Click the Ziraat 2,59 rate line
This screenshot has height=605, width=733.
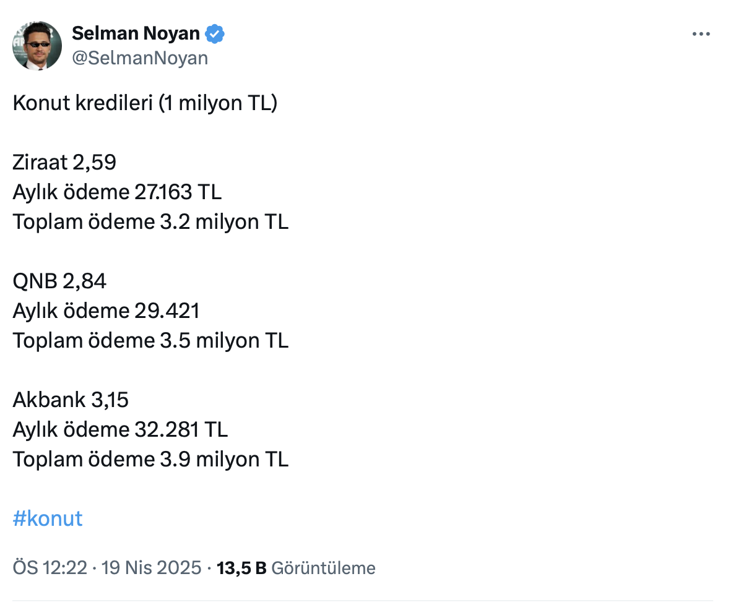pyautogui.click(x=64, y=162)
